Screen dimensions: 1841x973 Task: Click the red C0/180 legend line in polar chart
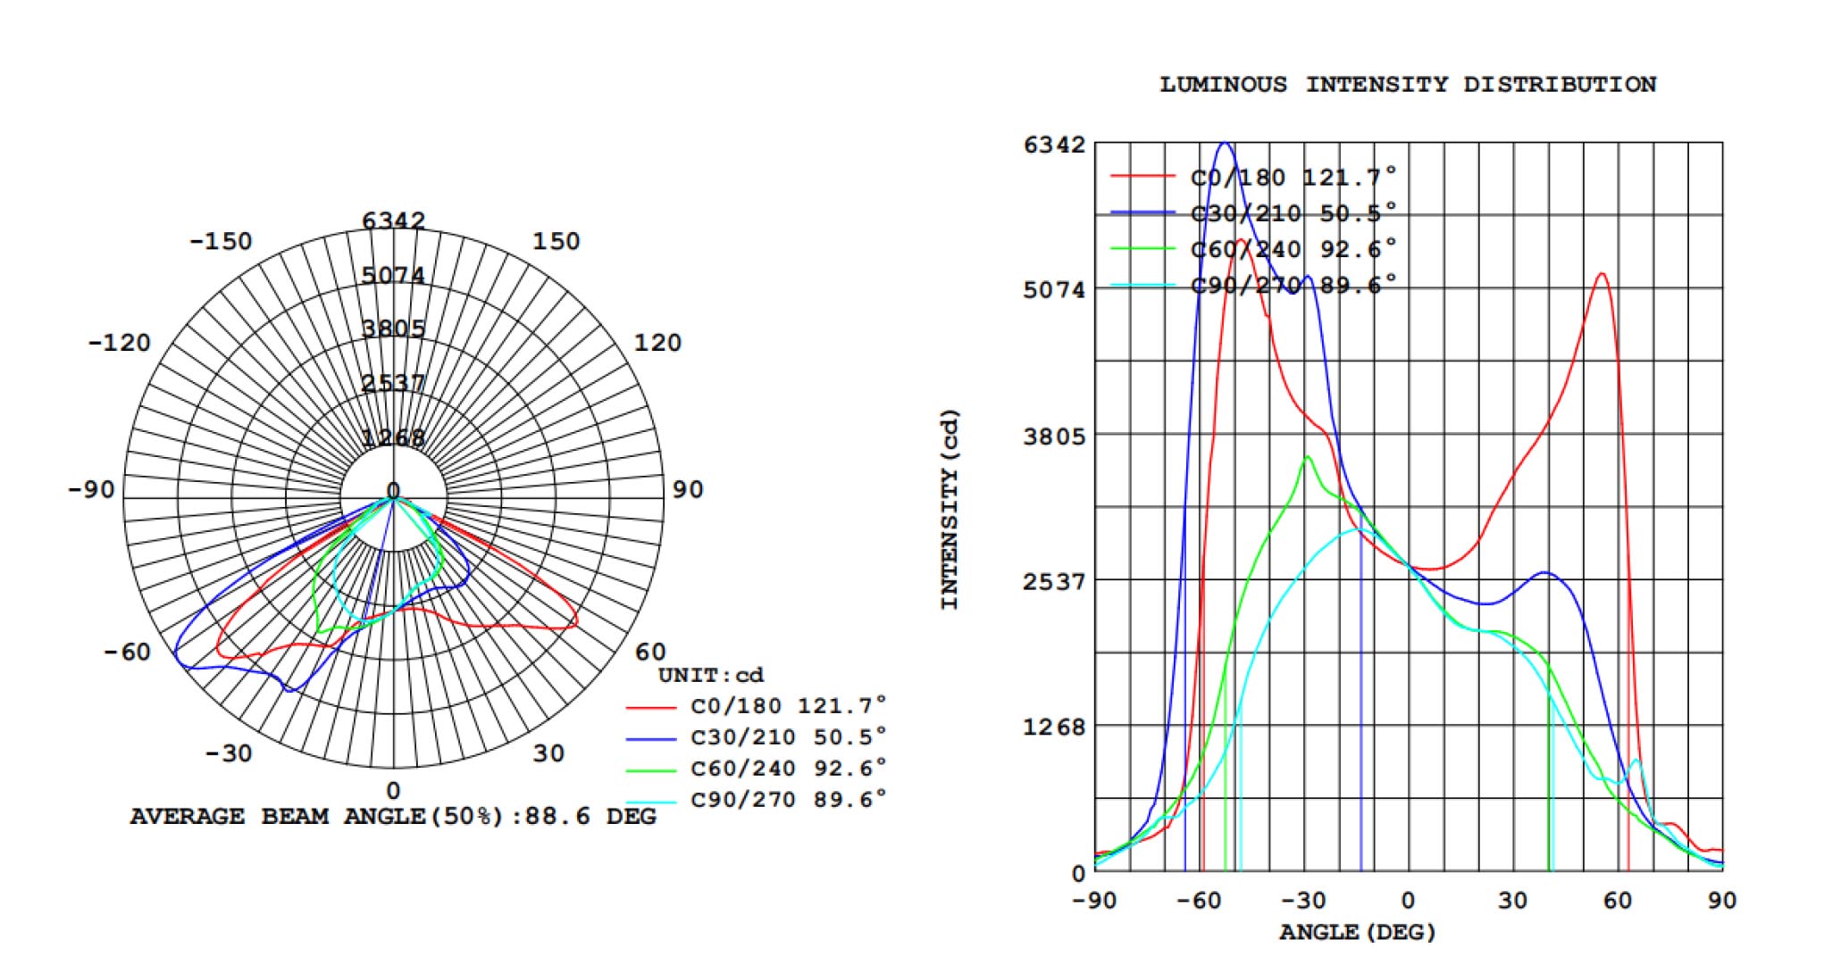pyautogui.click(x=650, y=708)
